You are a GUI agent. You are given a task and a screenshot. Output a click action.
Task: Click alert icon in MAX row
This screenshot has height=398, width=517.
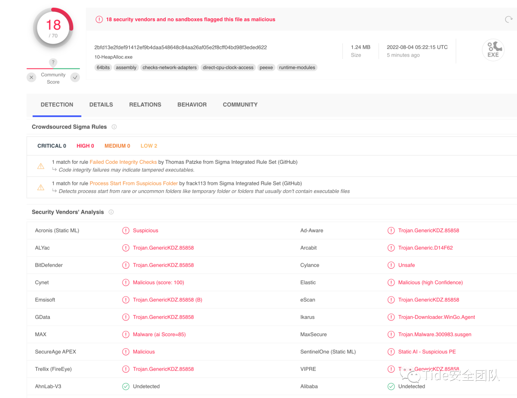coord(125,334)
